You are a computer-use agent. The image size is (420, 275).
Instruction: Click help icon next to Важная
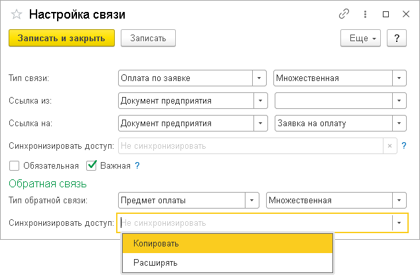click(137, 165)
